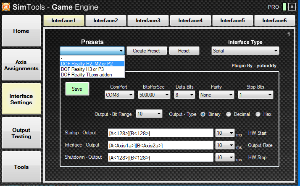Go to Axis Assignments
300x186 pixels.
coord(21,65)
